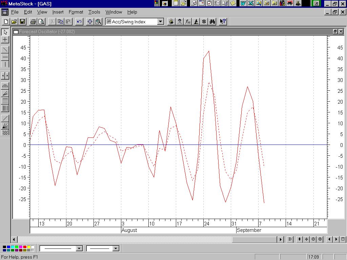The height and width of the screenshot is (260, 347).
Task: Toggle the D periodicity button
Action: click(290, 239)
